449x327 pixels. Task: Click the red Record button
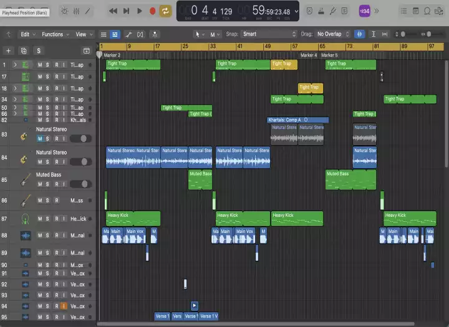[152, 11]
